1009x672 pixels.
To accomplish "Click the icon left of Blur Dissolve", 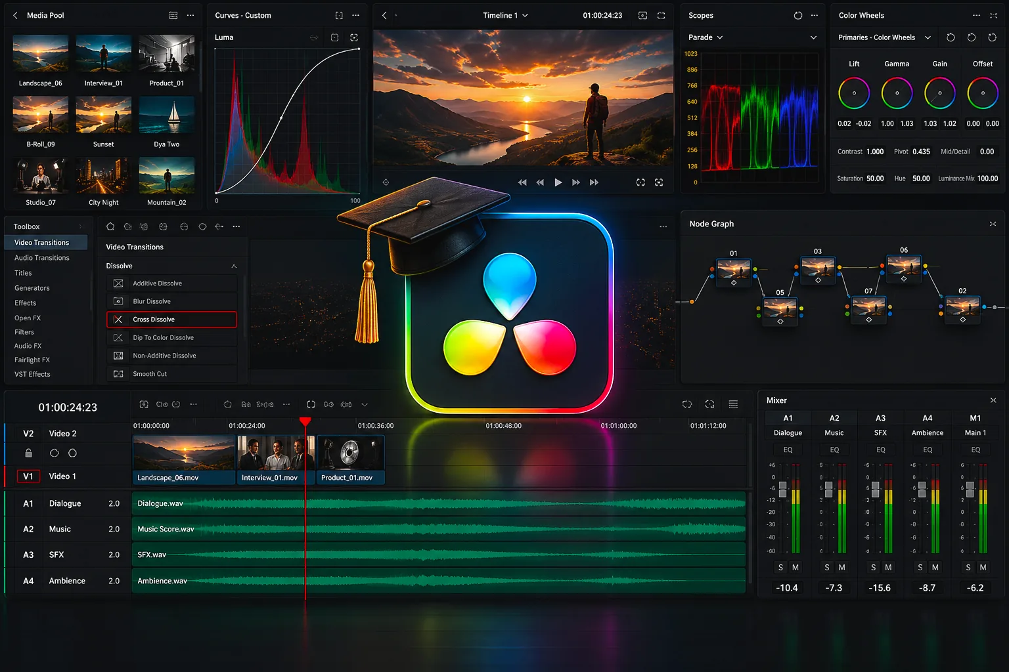I will (118, 301).
